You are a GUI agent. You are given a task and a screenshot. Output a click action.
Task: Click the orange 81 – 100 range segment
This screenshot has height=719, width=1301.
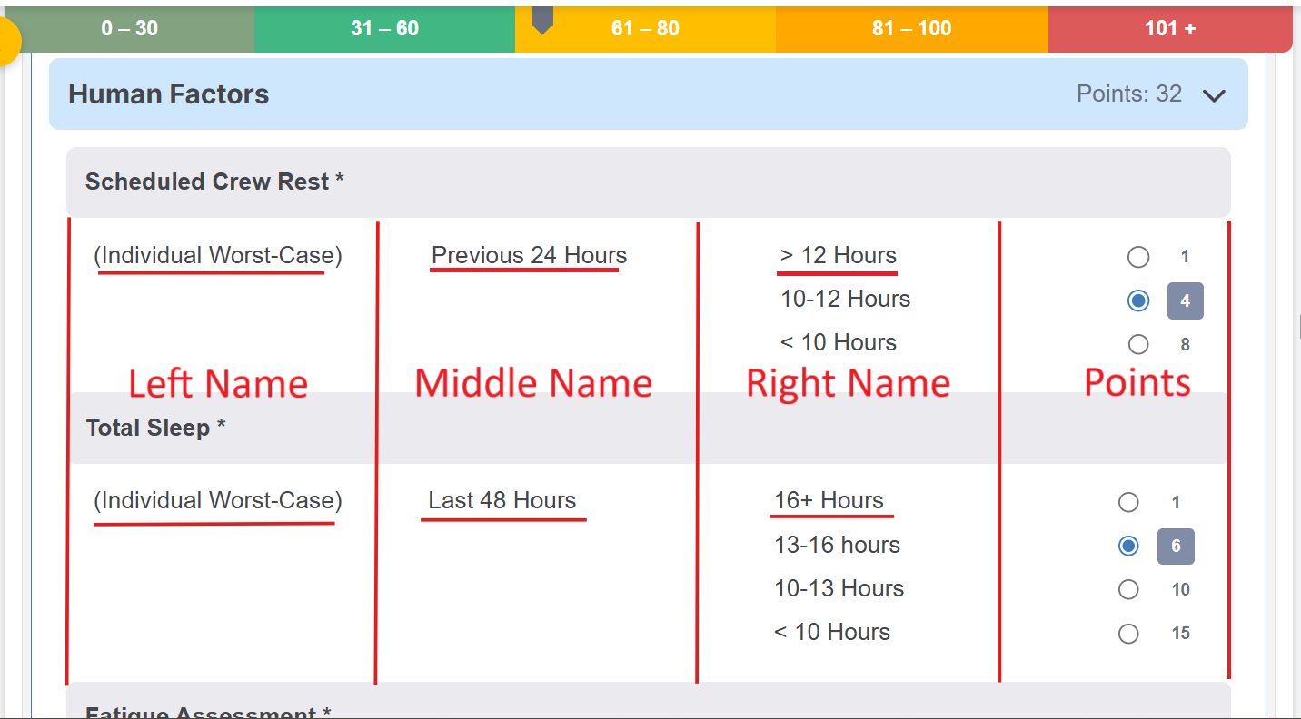(911, 29)
